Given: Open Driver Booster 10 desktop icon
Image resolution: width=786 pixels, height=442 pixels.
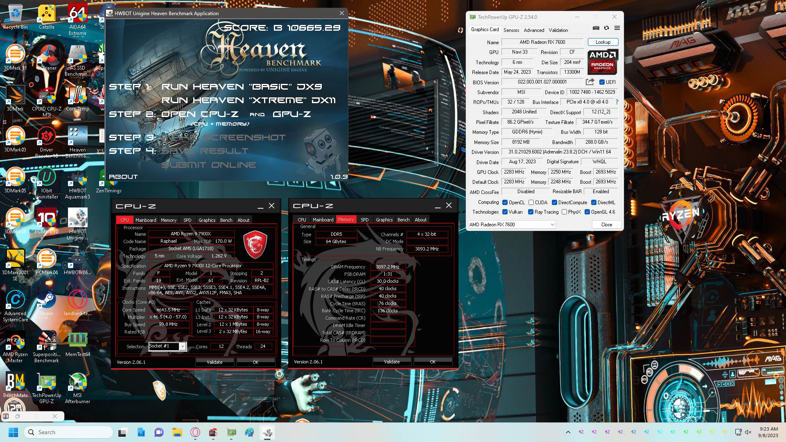Looking at the screenshot, I should point(46,142).
